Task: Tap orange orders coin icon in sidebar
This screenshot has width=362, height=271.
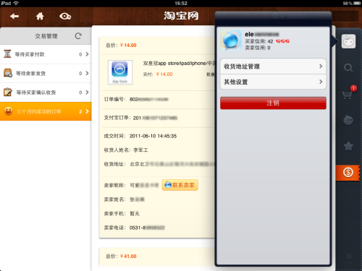Action: (348, 173)
